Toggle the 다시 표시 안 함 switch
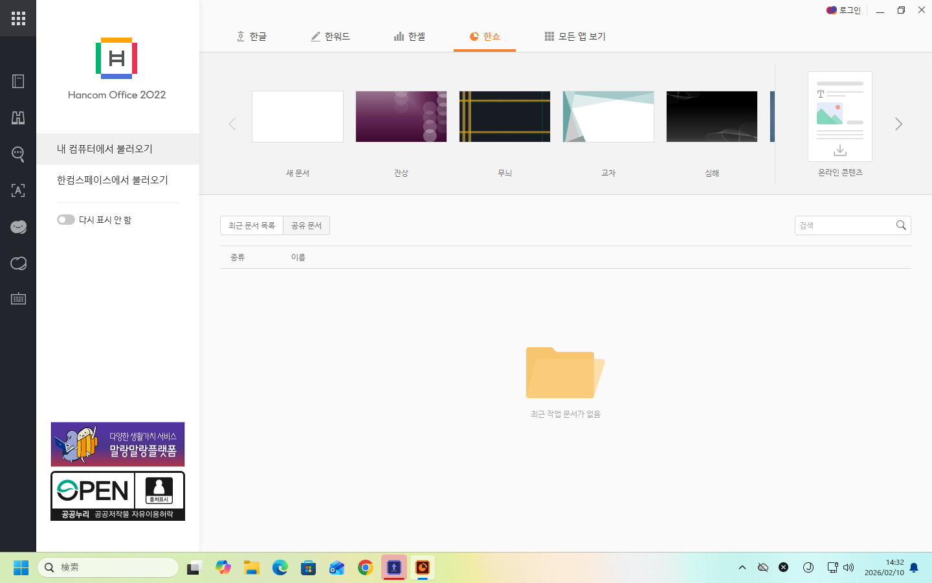This screenshot has height=583, width=932. coord(66,220)
